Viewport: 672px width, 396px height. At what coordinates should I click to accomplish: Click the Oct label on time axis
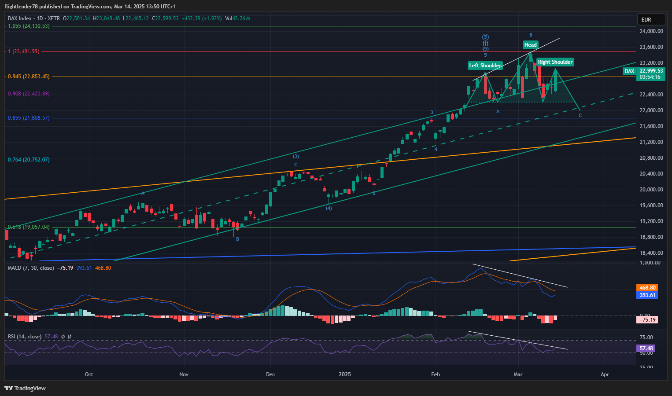(x=89, y=374)
